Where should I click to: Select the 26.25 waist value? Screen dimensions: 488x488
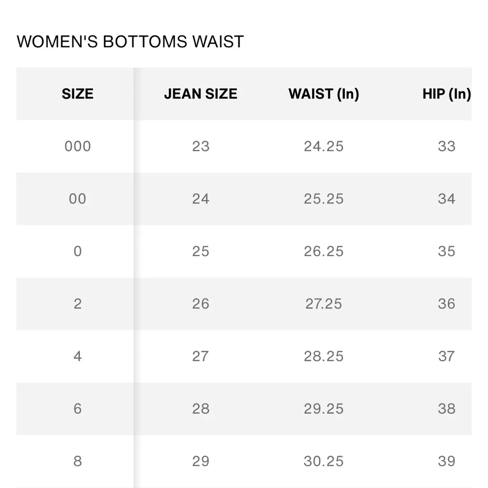coord(324,251)
